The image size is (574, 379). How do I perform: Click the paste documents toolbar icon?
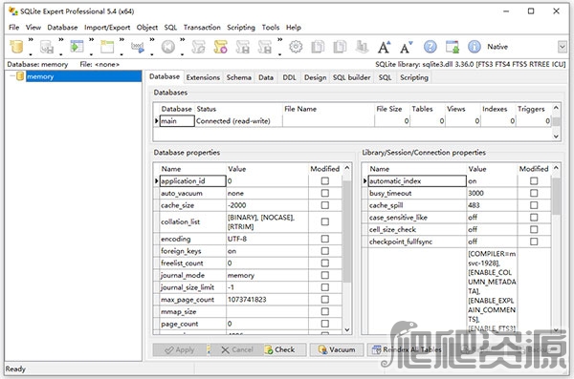click(340, 47)
